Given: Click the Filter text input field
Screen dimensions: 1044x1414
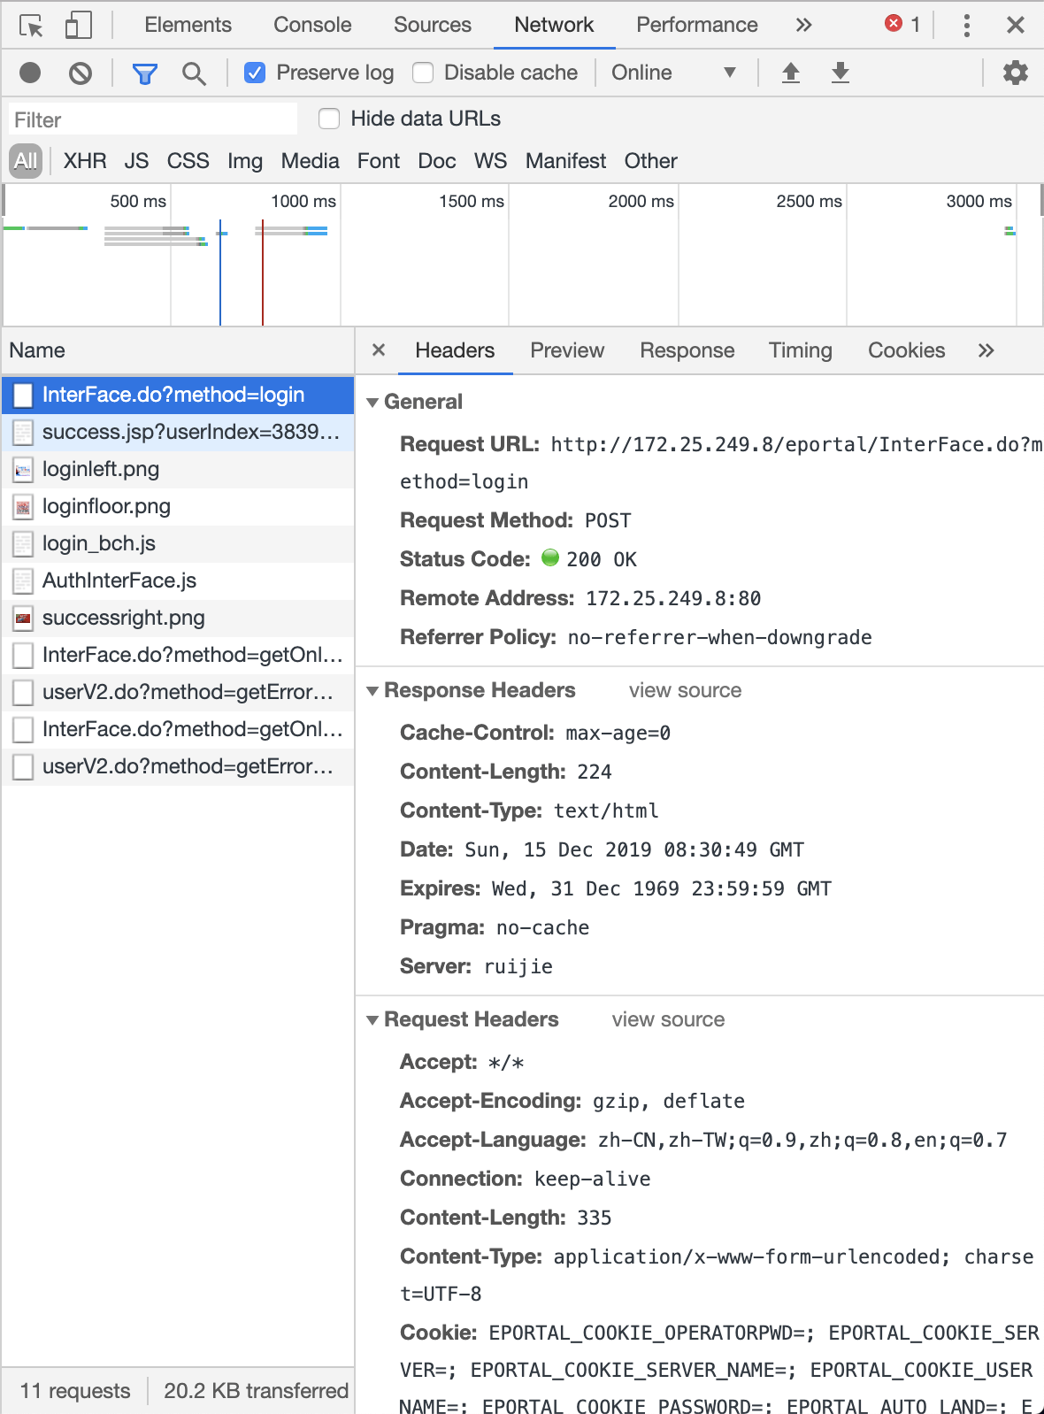Looking at the screenshot, I should [x=152, y=119].
